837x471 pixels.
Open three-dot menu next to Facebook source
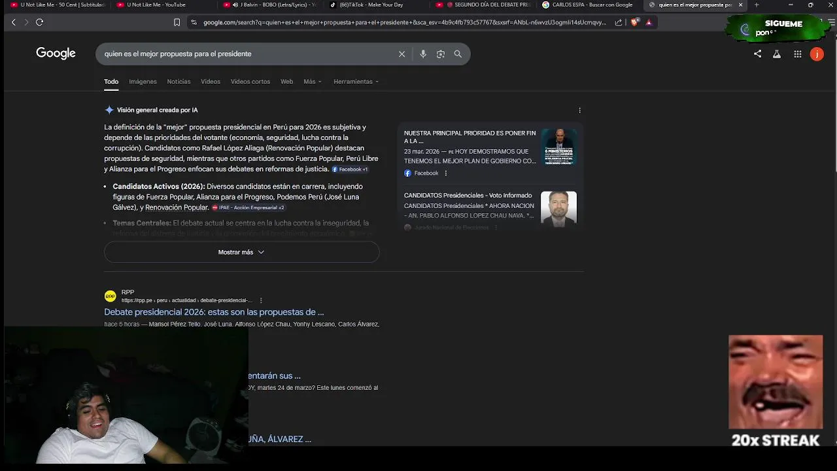pos(446,173)
